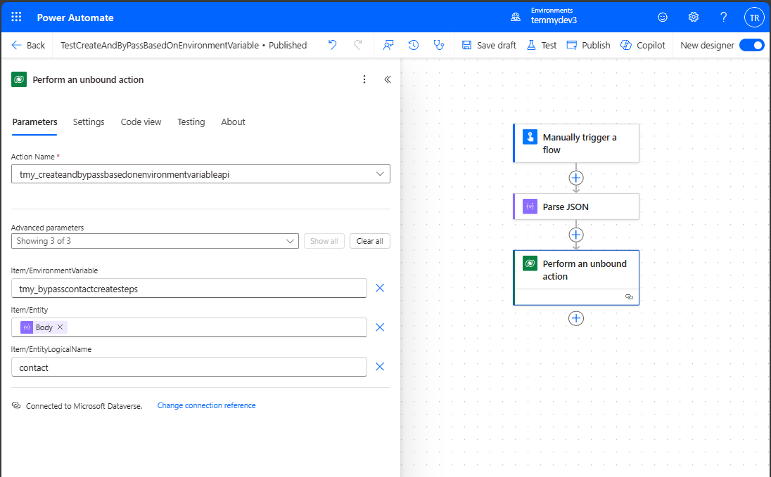
Task: Expand the Advanced parameters dropdown
Action: (155, 241)
